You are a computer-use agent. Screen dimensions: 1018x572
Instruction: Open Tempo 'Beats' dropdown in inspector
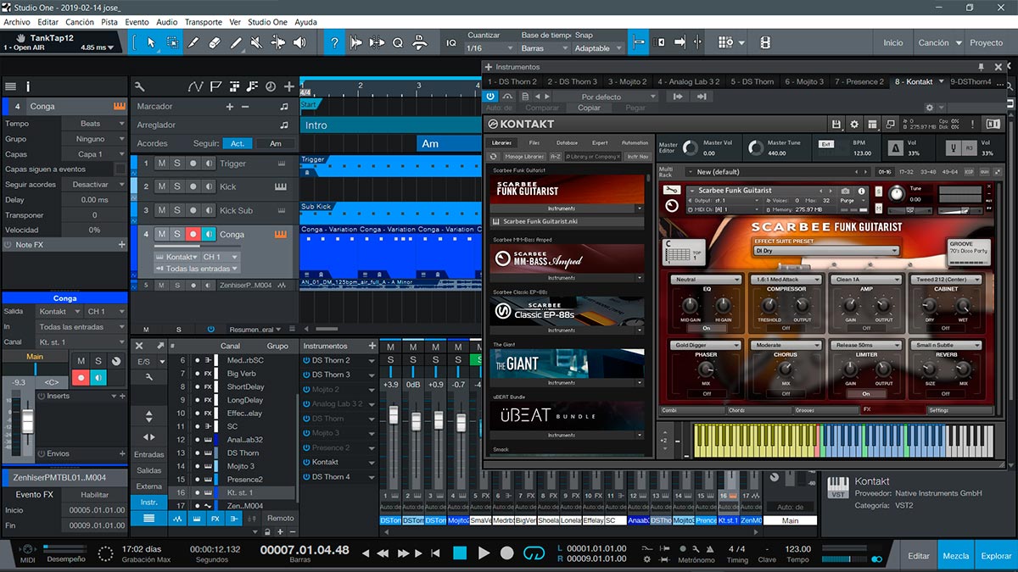[x=93, y=124]
